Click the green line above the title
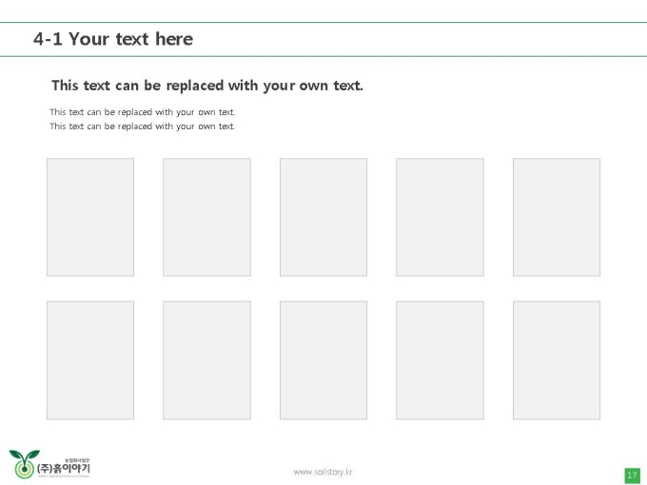The height and width of the screenshot is (485, 647). click(323, 22)
